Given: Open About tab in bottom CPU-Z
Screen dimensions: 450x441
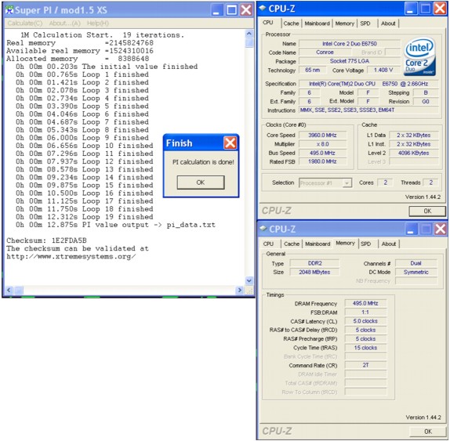Looking at the screenshot, I should point(389,244).
